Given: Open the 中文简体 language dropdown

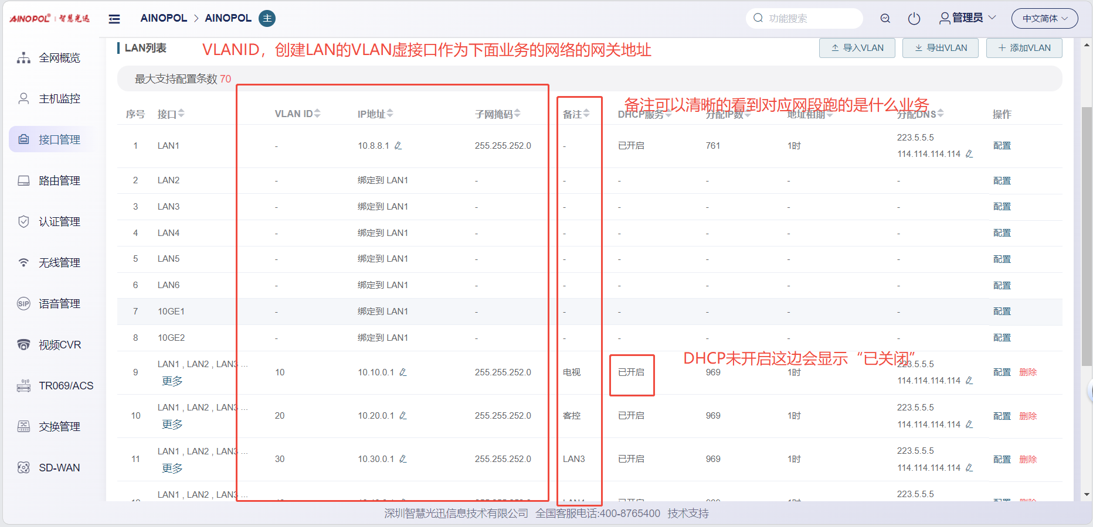Looking at the screenshot, I should click(1044, 19).
